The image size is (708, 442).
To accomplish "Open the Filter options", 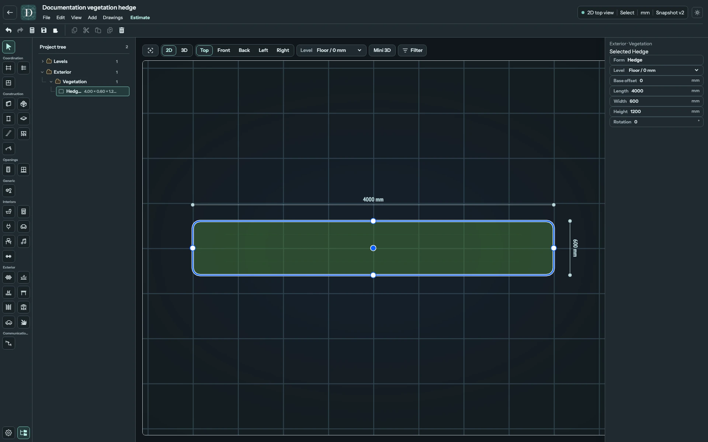I will [412, 50].
